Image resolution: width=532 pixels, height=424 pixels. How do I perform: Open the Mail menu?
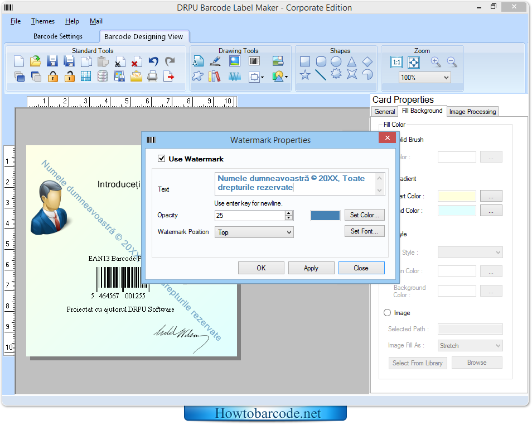click(x=96, y=21)
